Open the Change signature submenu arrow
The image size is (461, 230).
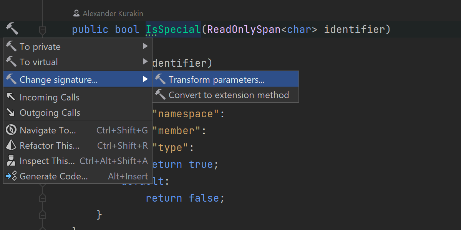(x=145, y=79)
